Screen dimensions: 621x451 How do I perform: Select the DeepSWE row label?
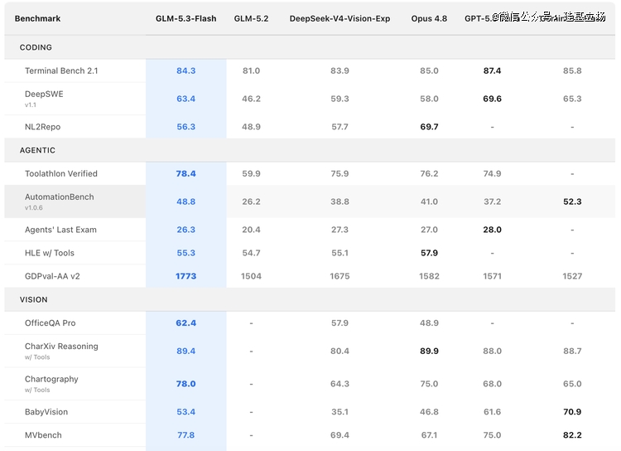coord(44,94)
